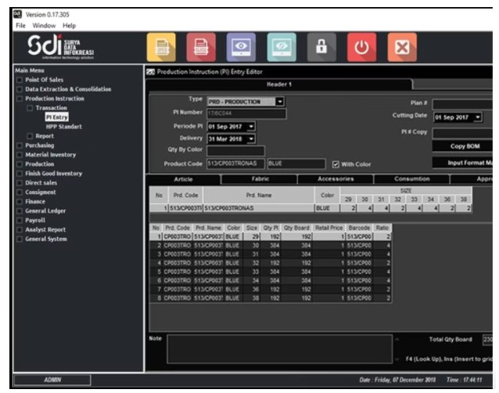Click the purple eye Preview toolbar icon
The height and width of the screenshot is (393, 499).
pos(241,47)
